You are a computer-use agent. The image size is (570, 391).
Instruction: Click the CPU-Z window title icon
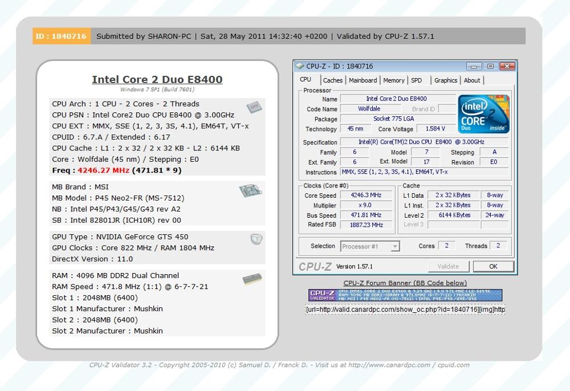pyautogui.click(x=300, y=66)
